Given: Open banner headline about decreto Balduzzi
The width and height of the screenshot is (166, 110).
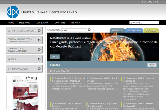Looking at the screenshot, I should point(104,44).
